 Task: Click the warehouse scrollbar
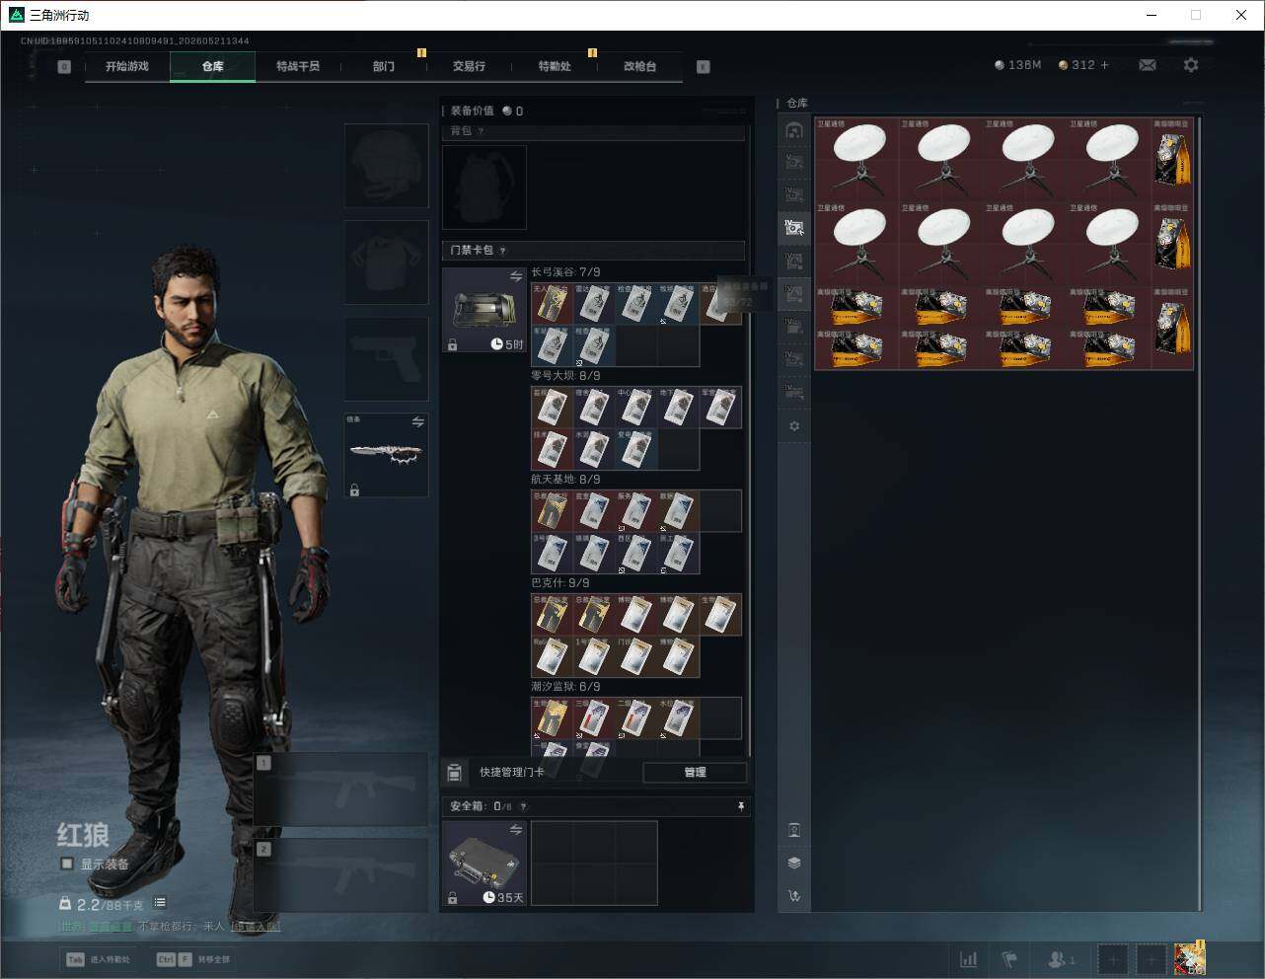click(x=1200, y=513)
